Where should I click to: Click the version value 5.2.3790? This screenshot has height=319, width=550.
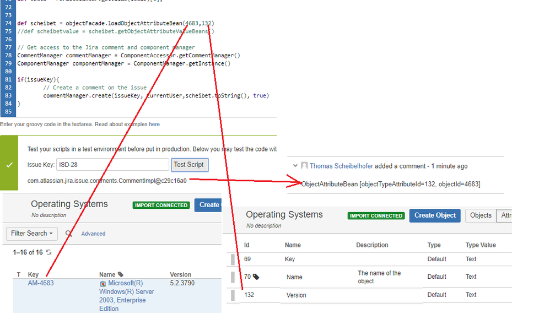click(x=182, y=283)
